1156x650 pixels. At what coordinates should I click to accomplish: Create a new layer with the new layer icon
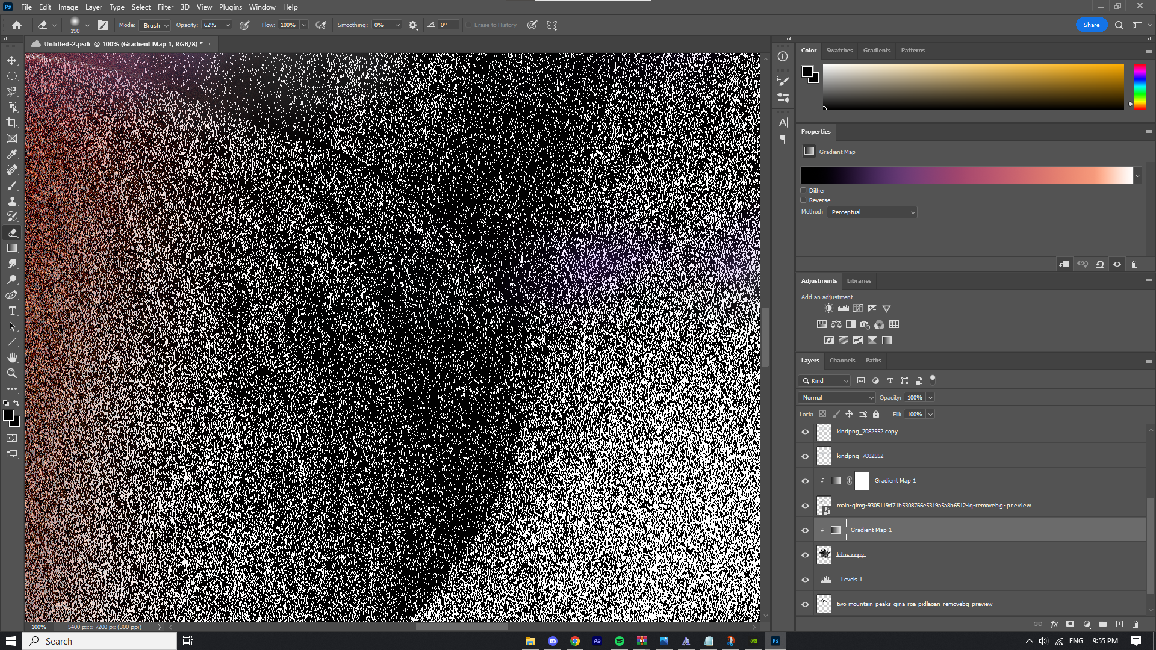[1119, 624]
